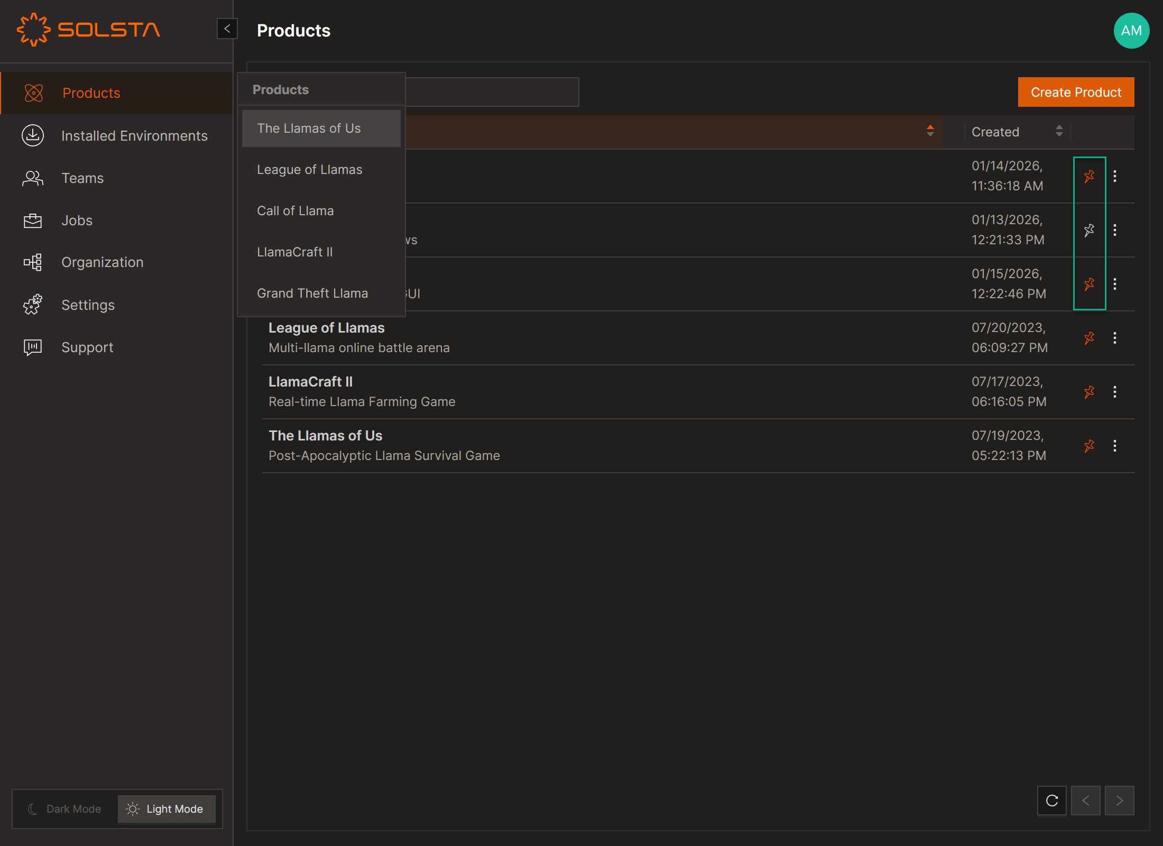Switch to Dark Mode
The height and width of the screenshot is (846, 1163).
click(x=65, y=809)
